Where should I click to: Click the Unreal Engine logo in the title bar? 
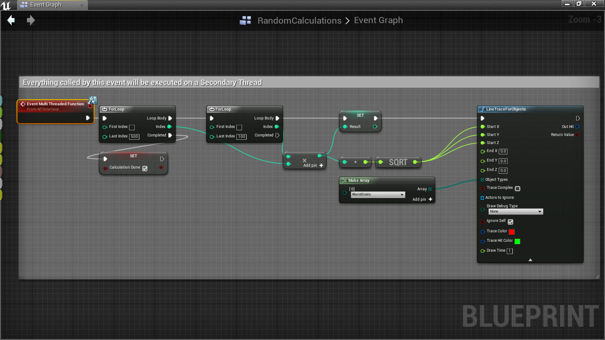[x=5, y=4]
